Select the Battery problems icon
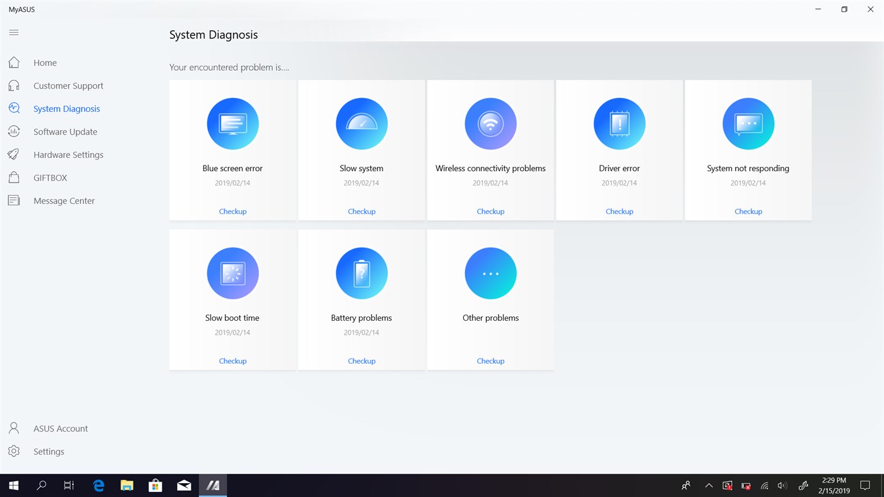 pyautogui.click(x=361, y=273)
